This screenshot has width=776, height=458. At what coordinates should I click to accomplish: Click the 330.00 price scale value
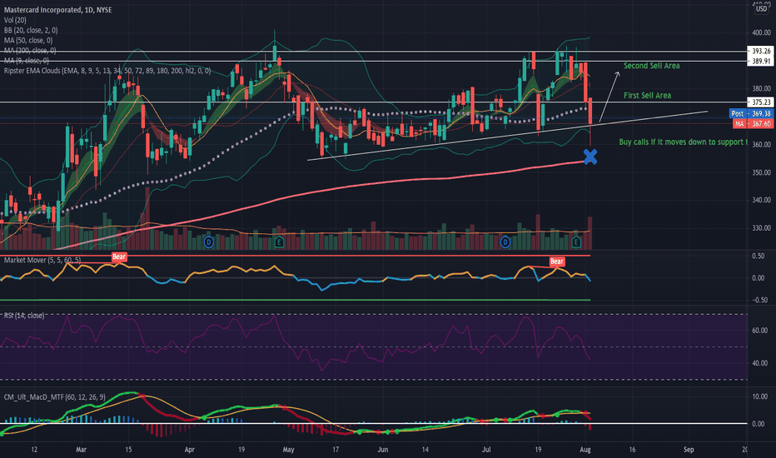point(761,228)
